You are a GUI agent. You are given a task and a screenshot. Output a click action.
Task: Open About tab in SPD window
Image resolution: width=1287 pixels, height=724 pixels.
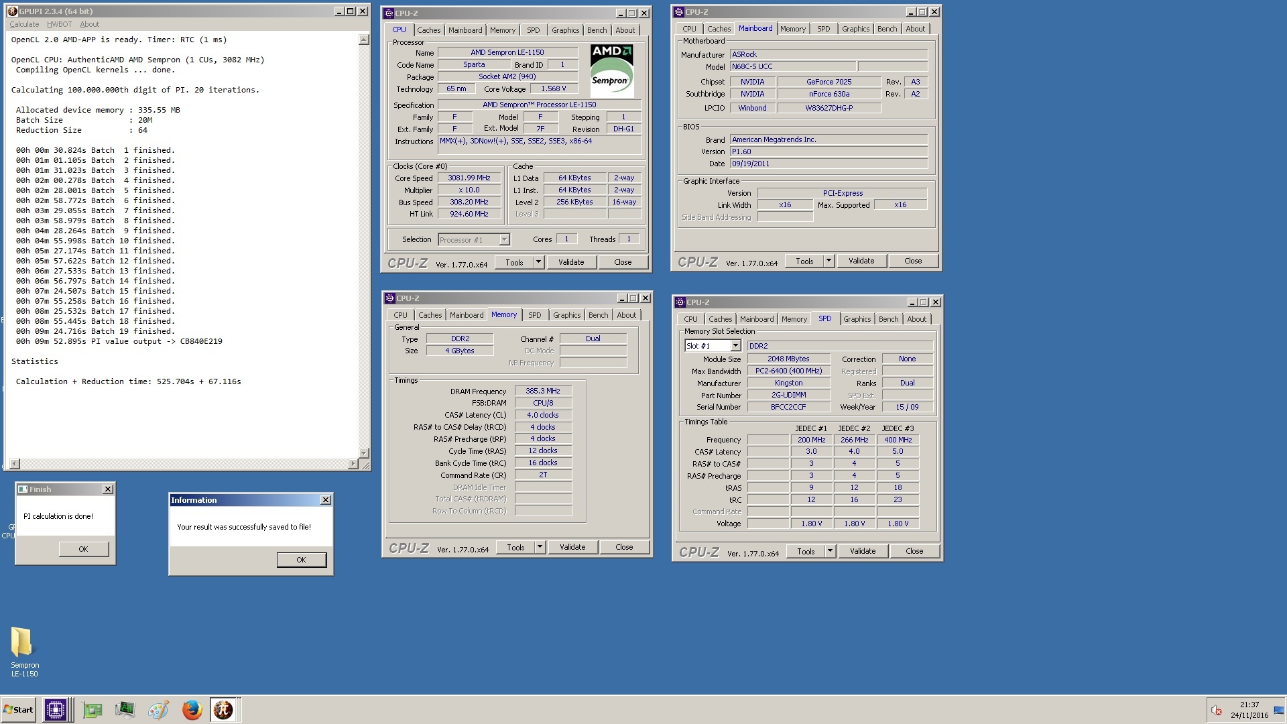(x=916, y=319)
